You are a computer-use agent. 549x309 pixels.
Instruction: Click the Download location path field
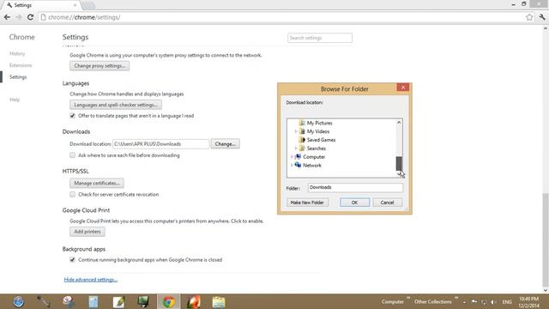pos(160,144)
